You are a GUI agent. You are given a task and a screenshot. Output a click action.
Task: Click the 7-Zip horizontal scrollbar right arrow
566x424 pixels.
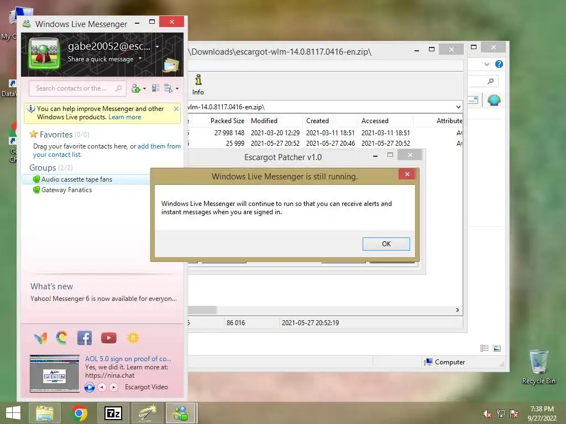pyautogui.click(x=457, y=310)
